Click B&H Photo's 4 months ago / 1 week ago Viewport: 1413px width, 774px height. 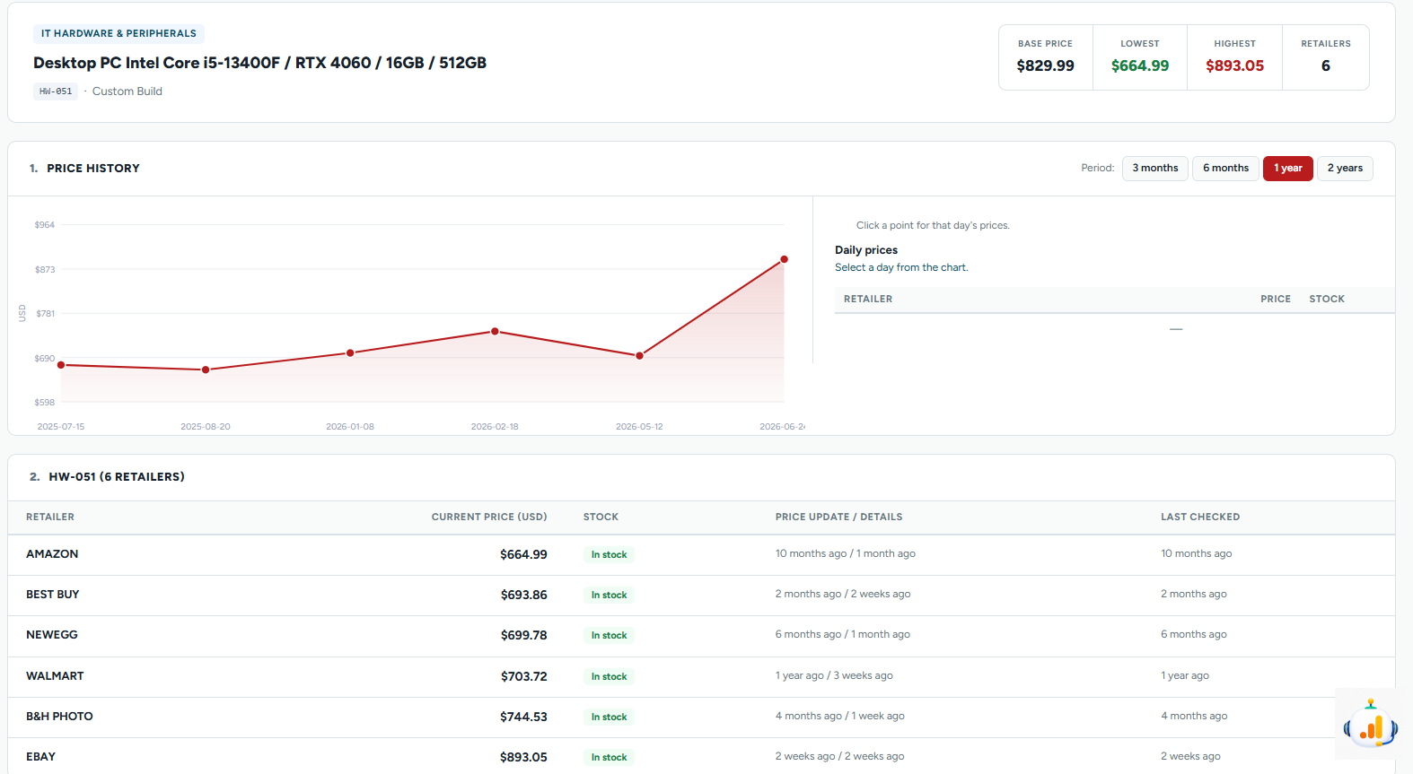840,717
